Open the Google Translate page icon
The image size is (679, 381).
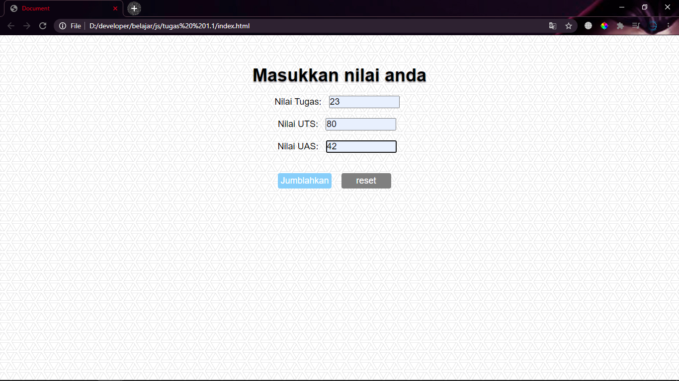tap(552, 25)
